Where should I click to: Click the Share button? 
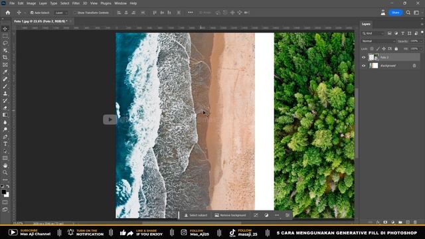point(396,13)
